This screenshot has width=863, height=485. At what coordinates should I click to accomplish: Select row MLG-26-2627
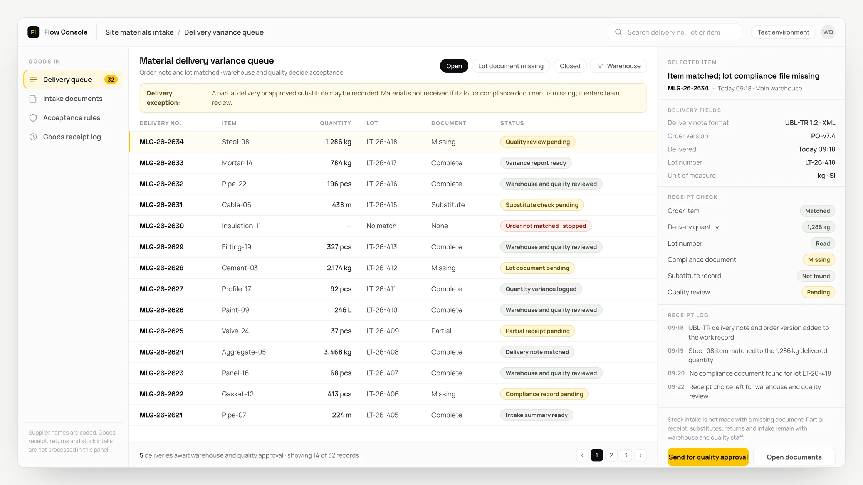(x=393, y=289)
